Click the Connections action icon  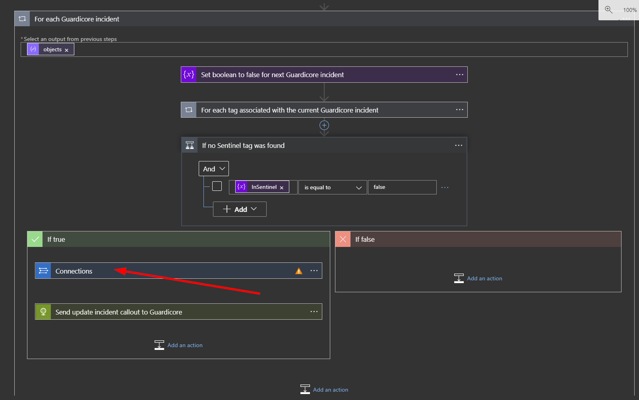[x=43, y=271]
